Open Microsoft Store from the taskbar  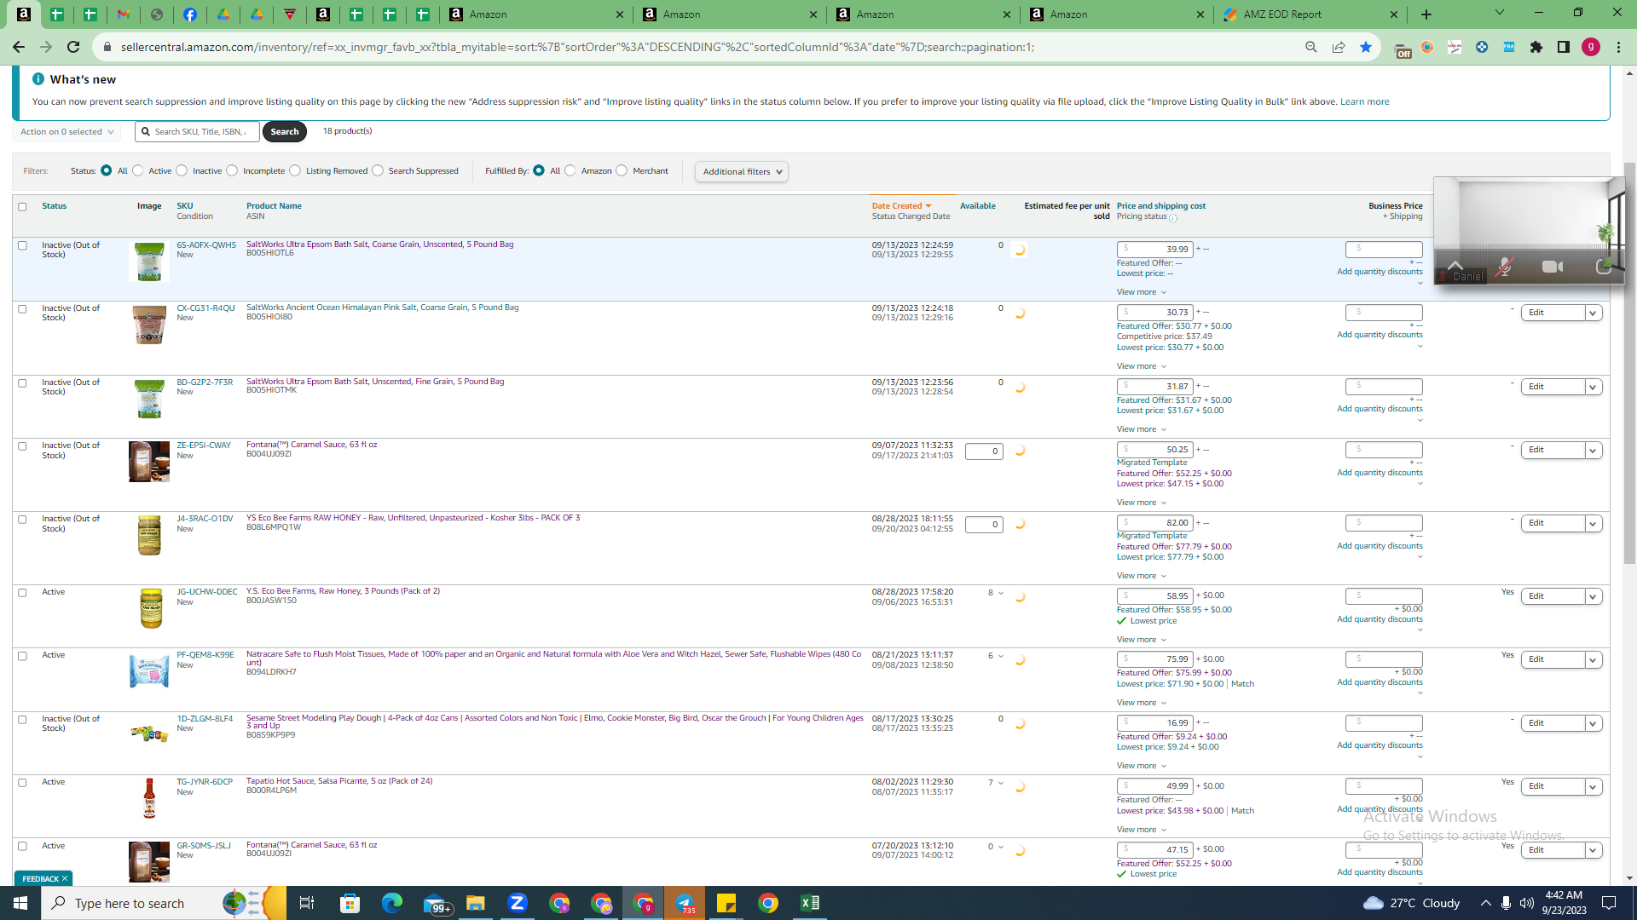(350, 903)
